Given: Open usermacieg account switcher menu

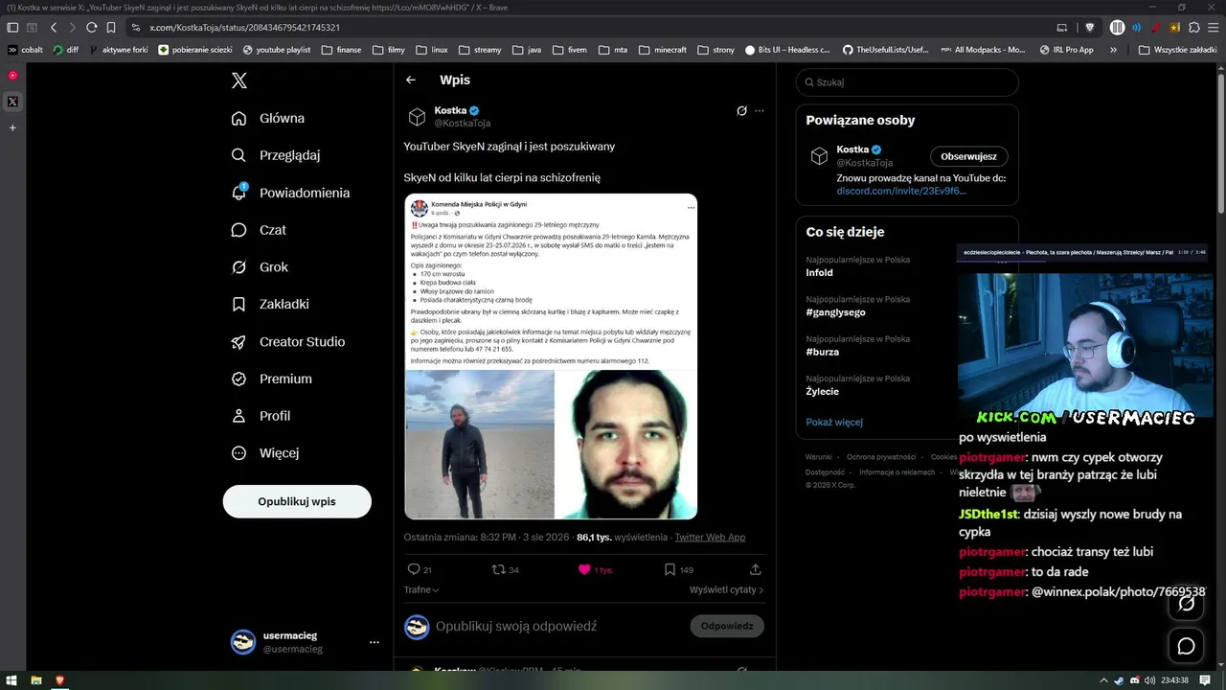Looking at the screenshot, I should [305, 642].
